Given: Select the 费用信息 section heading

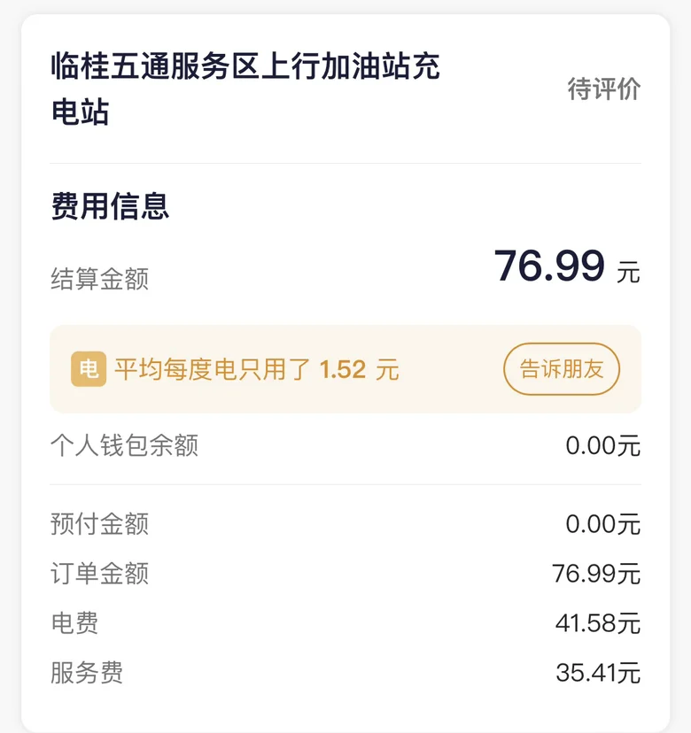Looking at the screenshot, I should pos(110,206).
